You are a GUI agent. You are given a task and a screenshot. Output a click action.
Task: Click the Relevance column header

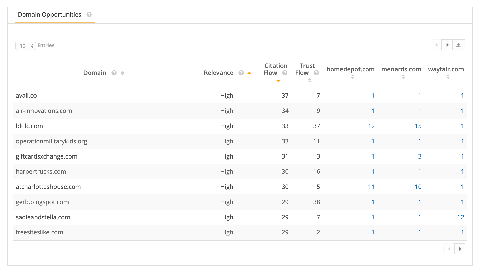pos(218,73)
